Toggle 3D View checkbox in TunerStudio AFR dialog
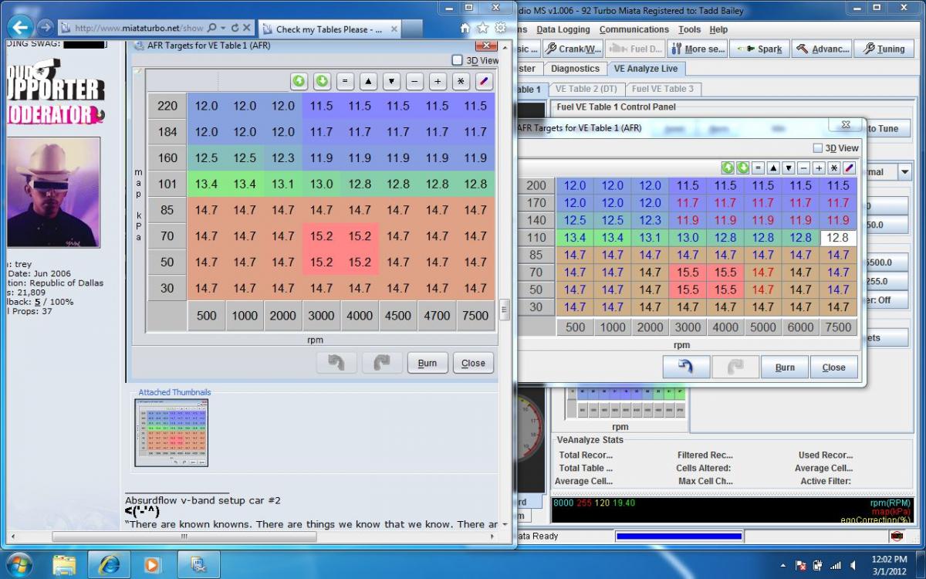926x579 pixels. pyautogui.click(x=818, y=148)
